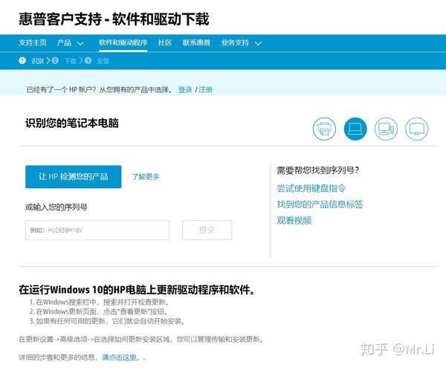
Task: Select the laptop product type icon
Action: (x=355, y=129)
